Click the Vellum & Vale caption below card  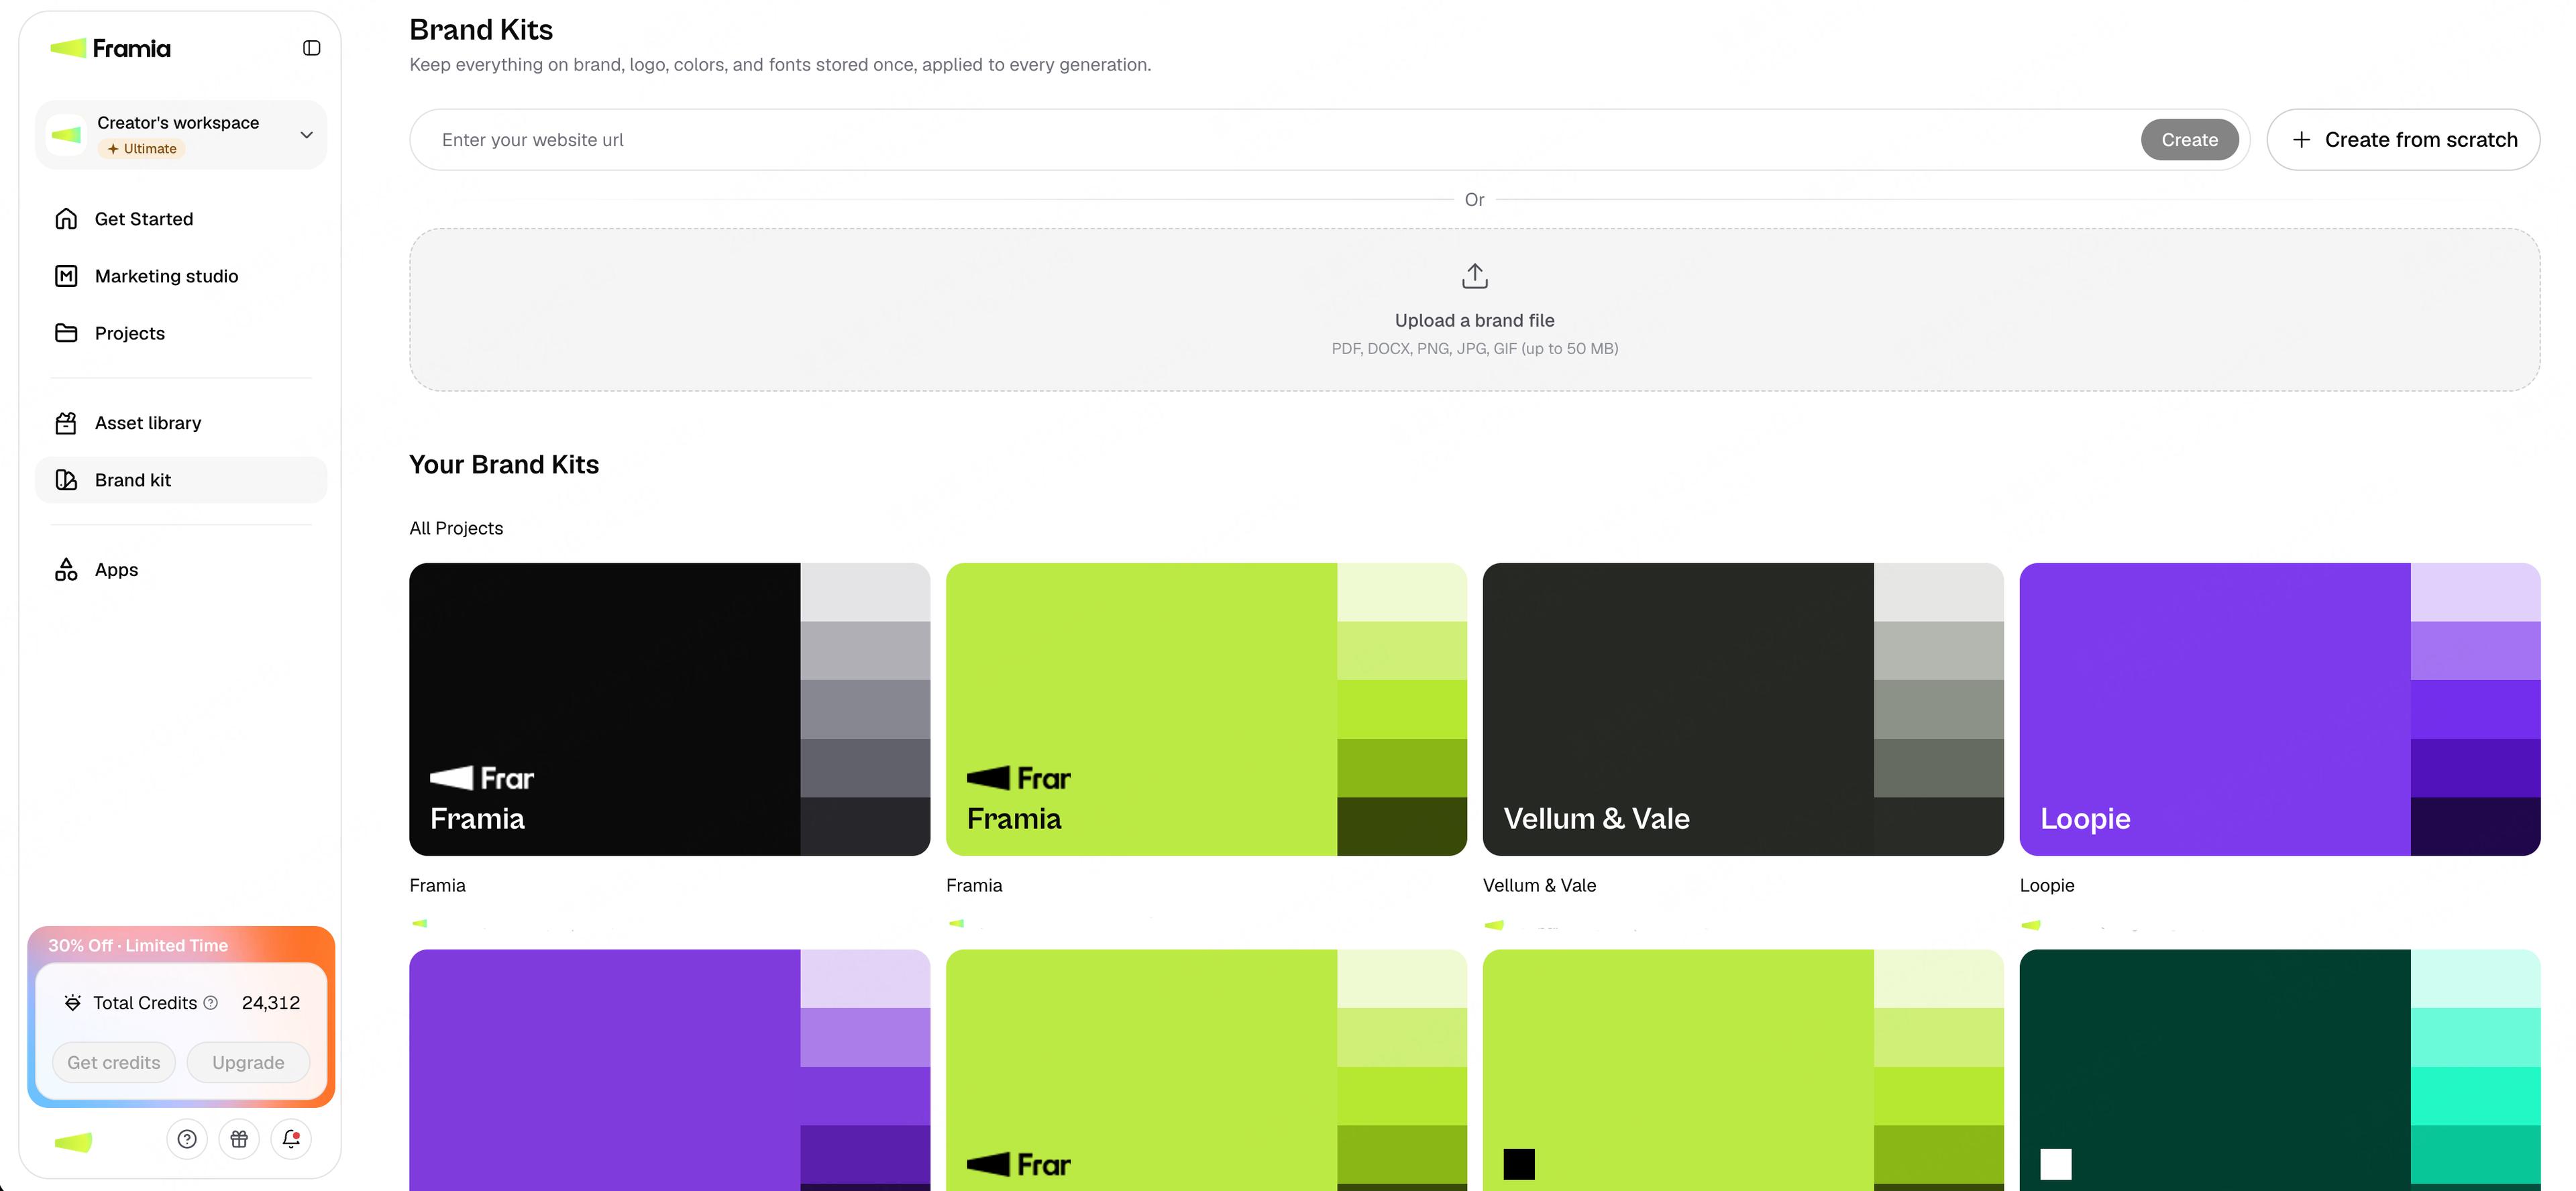[x=1539, y=885]
